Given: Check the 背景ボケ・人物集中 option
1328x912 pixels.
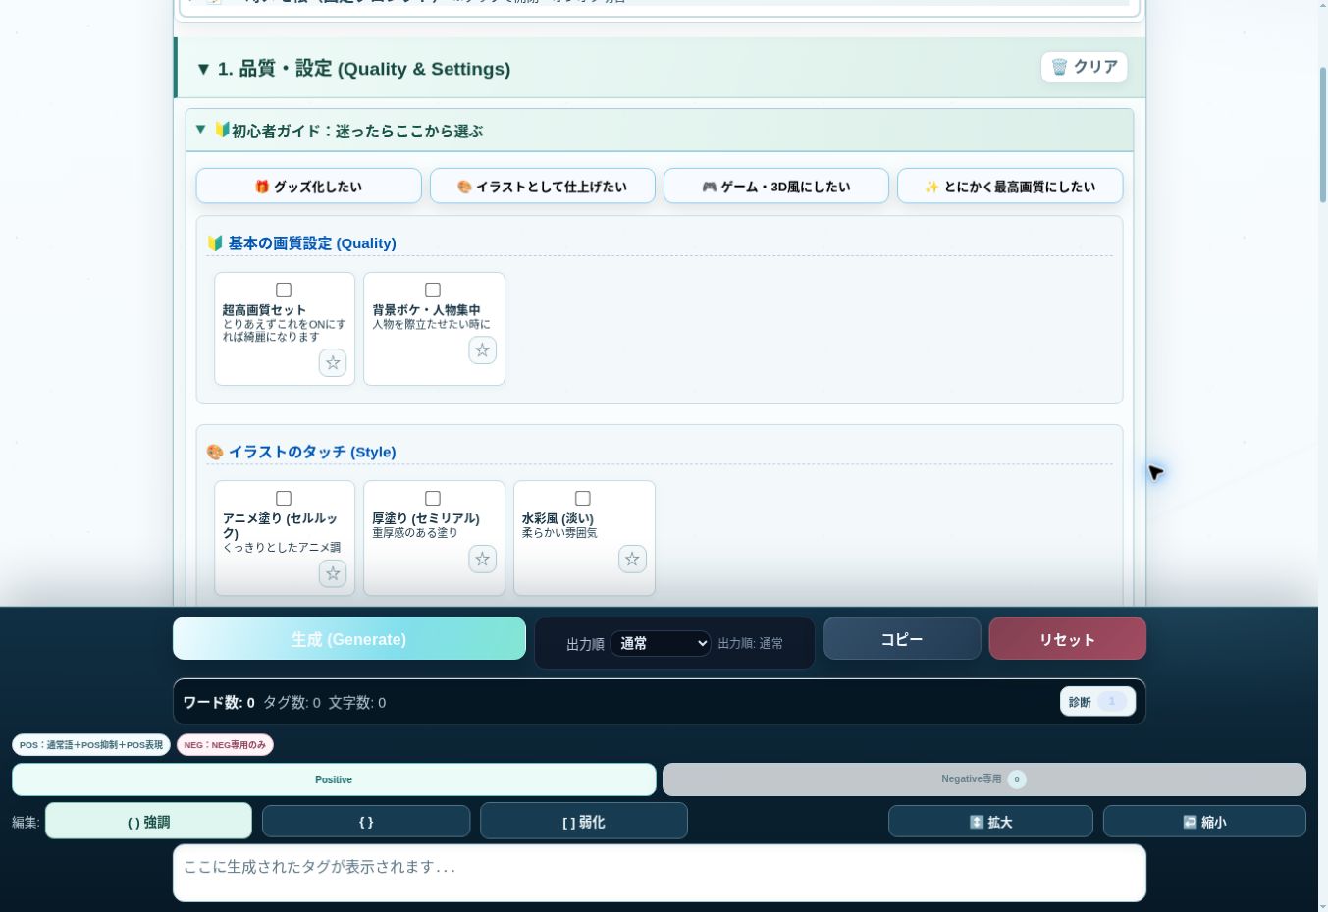Looking at the screenshot, I should click(433, 290).
